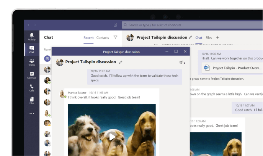Screen dimensions: 263x156
Task: Select "I think overall, it looks really good" message
Action: (104, 97)
